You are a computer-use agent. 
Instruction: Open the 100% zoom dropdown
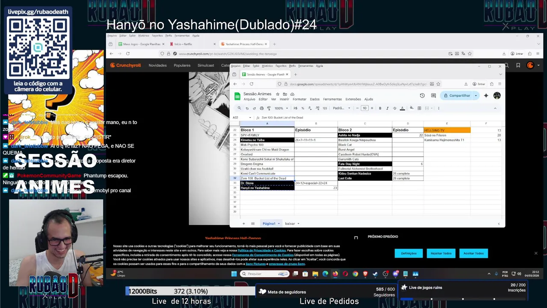pos(281,108)
